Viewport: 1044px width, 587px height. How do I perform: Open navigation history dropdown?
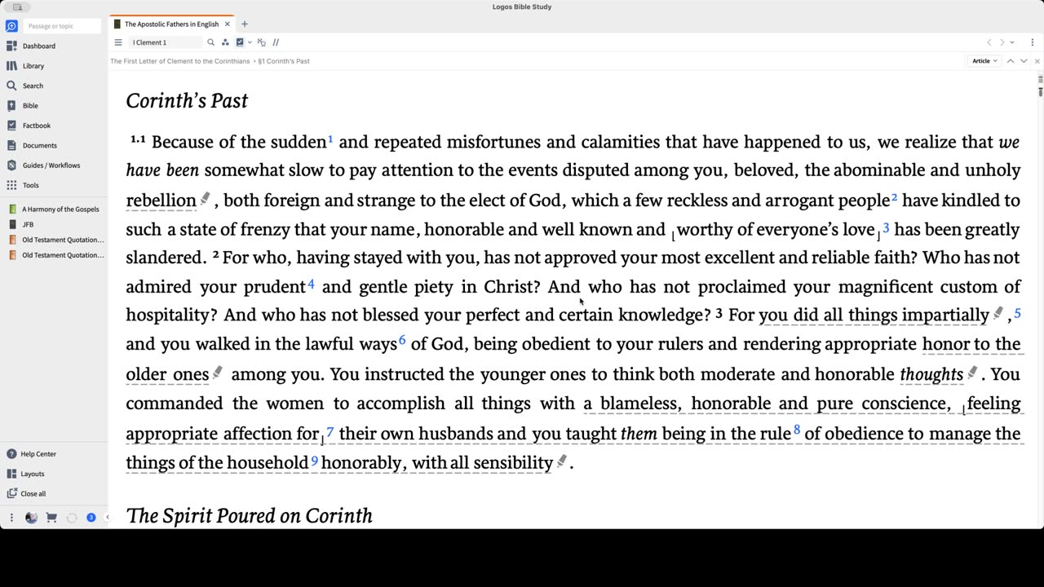[x=1012, y=42]
